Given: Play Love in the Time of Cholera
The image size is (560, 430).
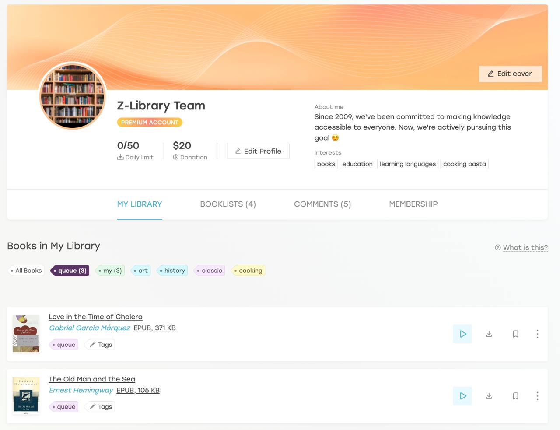Looking at the screenshot, I should [462, 334].
